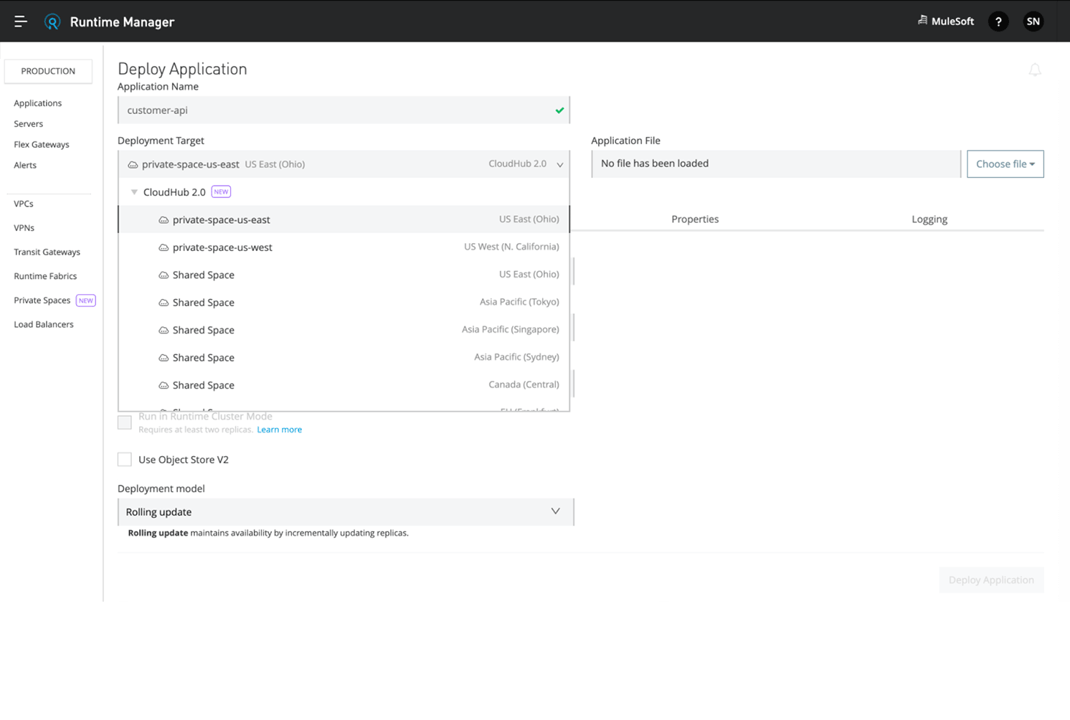
Task: Click cloud icon beside Canada Shared Space
Action: 164,386
